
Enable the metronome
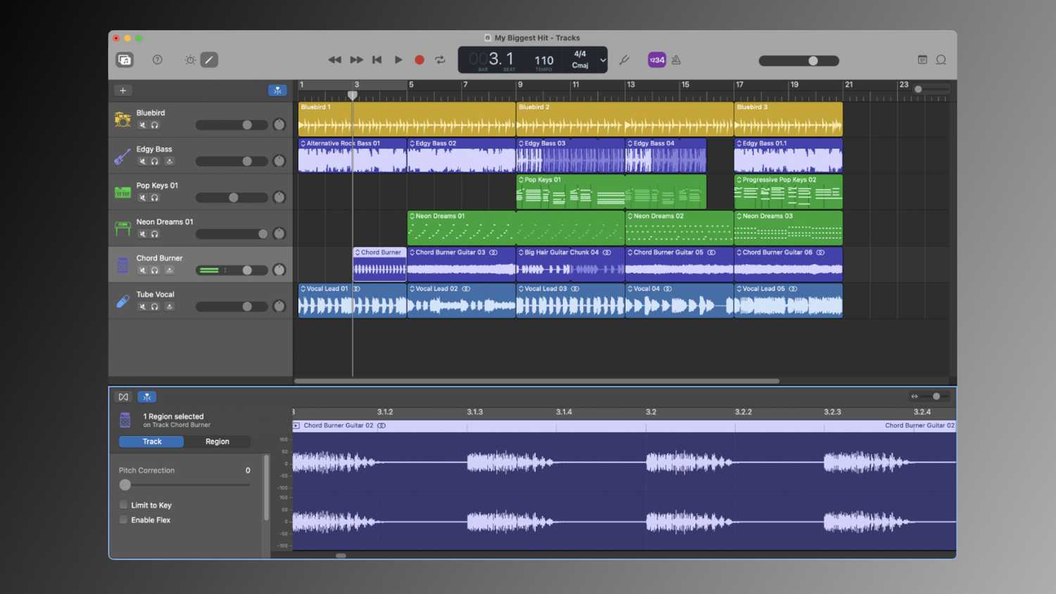(x=676, y=60)
